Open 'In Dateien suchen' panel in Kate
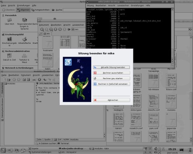Image resolution: width=193 pixels, height=154 pixels. (x=46, y=143)
